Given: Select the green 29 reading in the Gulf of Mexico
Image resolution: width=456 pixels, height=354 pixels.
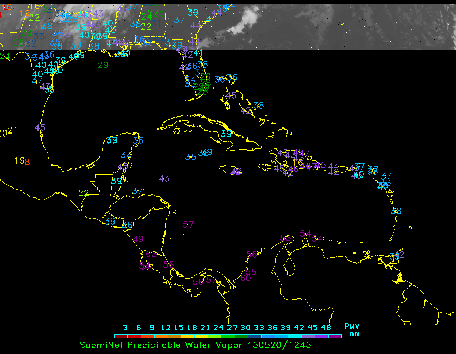Looking at the screenshot, I should 103,65.
